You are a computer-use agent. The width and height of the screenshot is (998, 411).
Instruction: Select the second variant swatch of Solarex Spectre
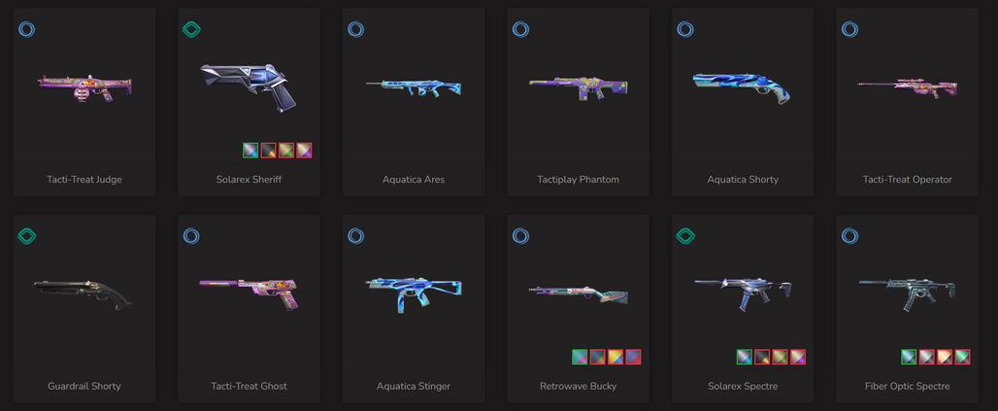click(x=762, y=357)
